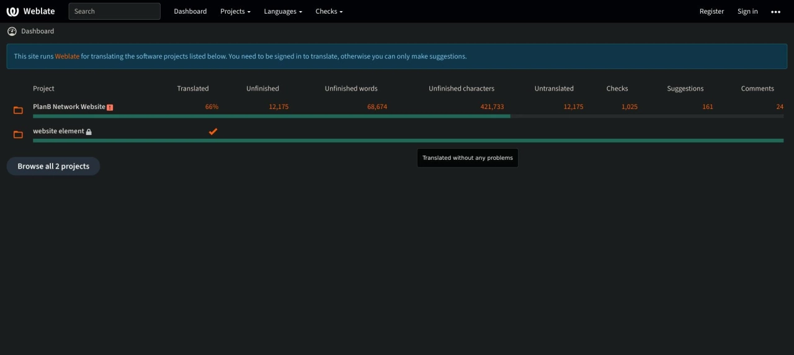Image resolution: width=794 pixels, height=355 pixels.
Task: Click the unfinished characters value 421,733
Action: [x=492, y=107]
